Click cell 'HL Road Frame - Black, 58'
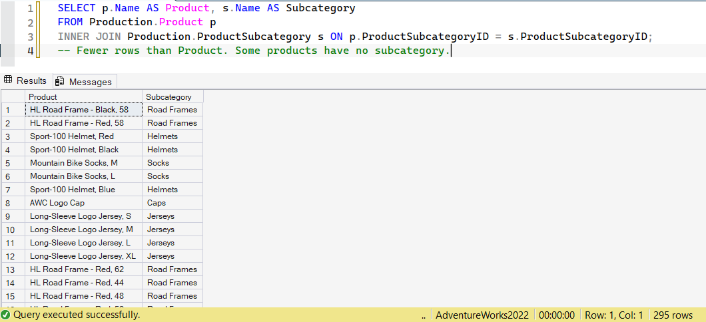Screen dimensions: 706x322 pos(84,110)
